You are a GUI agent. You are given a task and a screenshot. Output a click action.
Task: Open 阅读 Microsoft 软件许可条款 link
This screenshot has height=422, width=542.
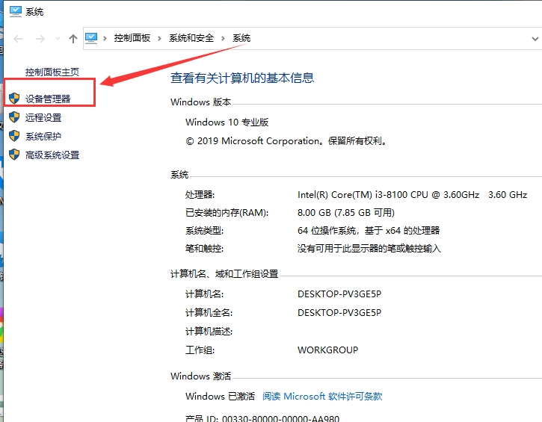tap(322, 397)
